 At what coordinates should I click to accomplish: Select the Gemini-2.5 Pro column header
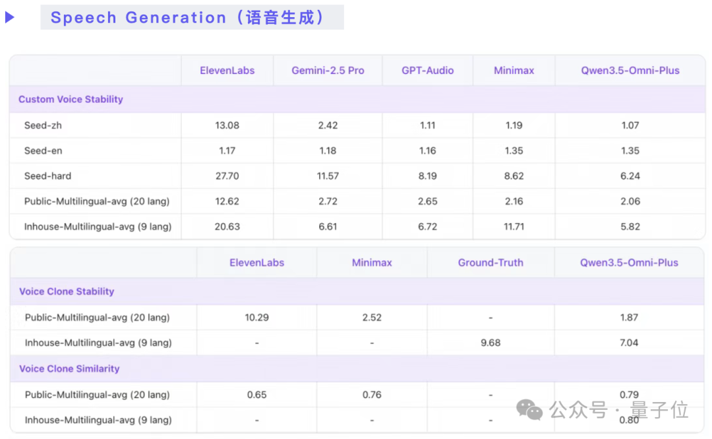pos(328,71)
